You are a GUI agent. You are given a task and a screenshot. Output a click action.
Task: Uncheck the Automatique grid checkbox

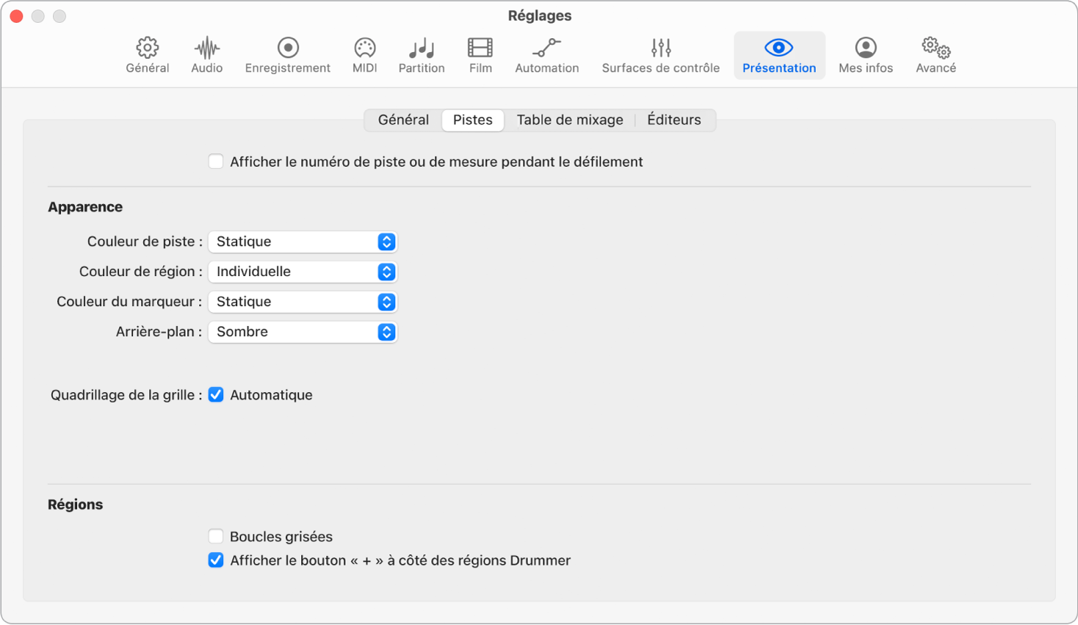tap(216, 395)
